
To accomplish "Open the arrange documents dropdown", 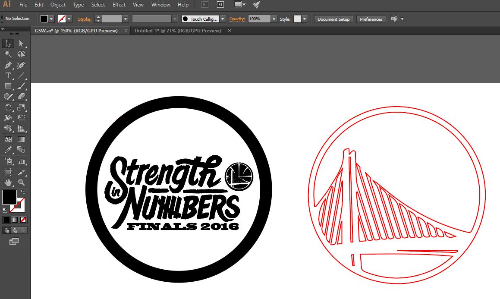I will tap(240, 4).
